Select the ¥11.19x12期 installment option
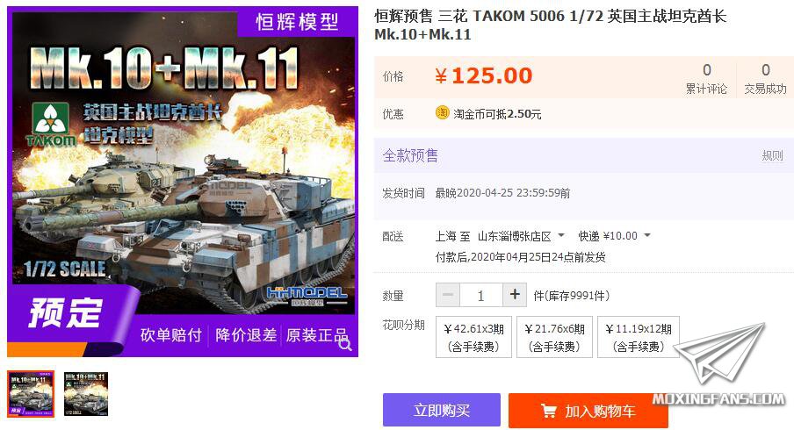The image size is (794, 430). click(638, 337)
